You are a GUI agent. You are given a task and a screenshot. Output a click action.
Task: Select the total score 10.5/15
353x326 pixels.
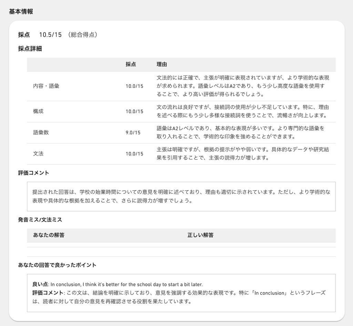(49, 35)
